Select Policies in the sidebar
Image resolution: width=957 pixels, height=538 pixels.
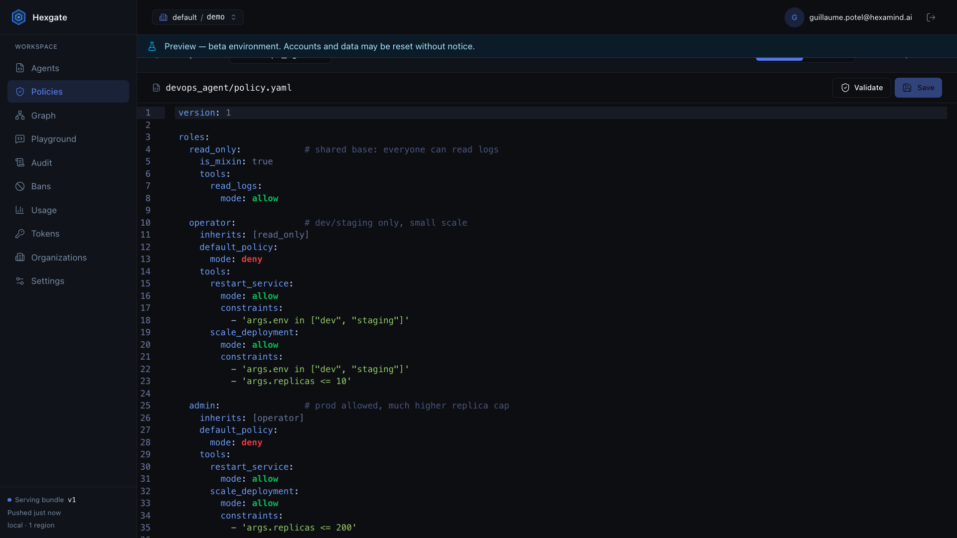click(68, 92)
